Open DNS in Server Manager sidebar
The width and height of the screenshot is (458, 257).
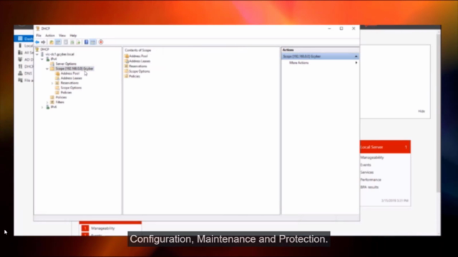pos(24,74)
